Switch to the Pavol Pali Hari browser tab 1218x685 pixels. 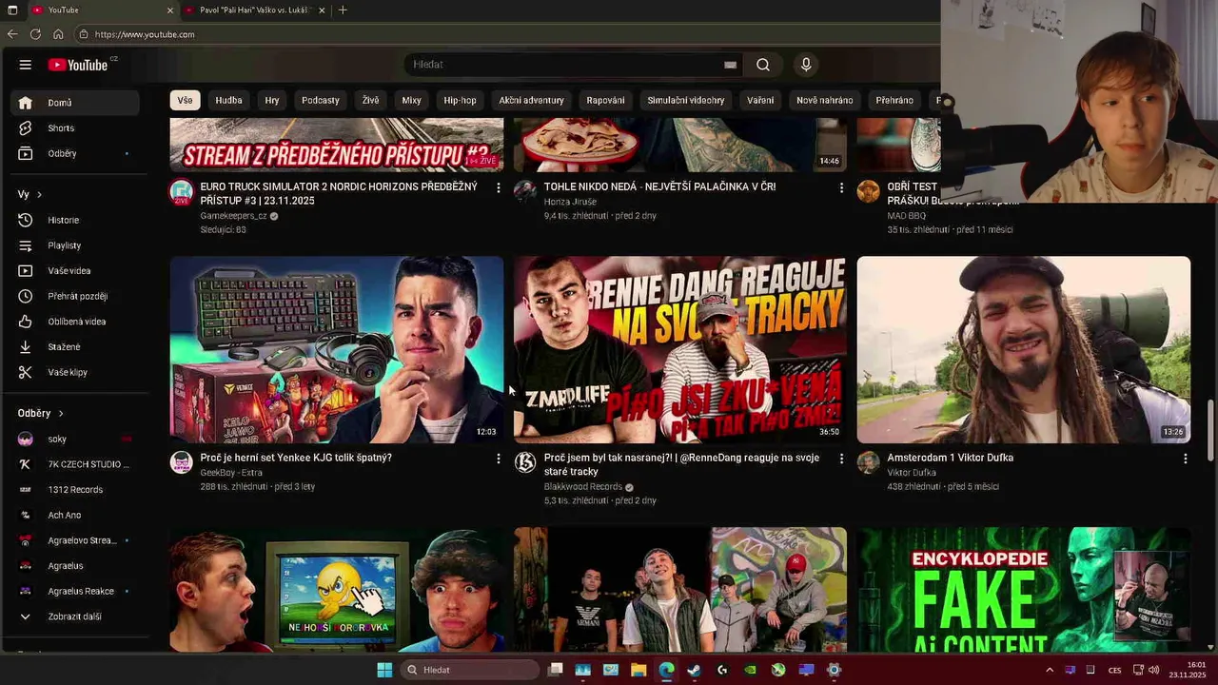coord(254,10)
